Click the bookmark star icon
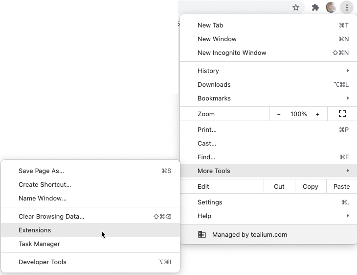Screen dimensions: 357x275 pos(296,7)
